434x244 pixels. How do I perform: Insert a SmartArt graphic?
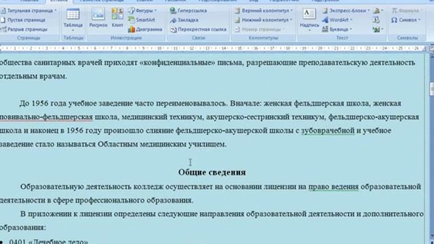(x=142, y=20)
